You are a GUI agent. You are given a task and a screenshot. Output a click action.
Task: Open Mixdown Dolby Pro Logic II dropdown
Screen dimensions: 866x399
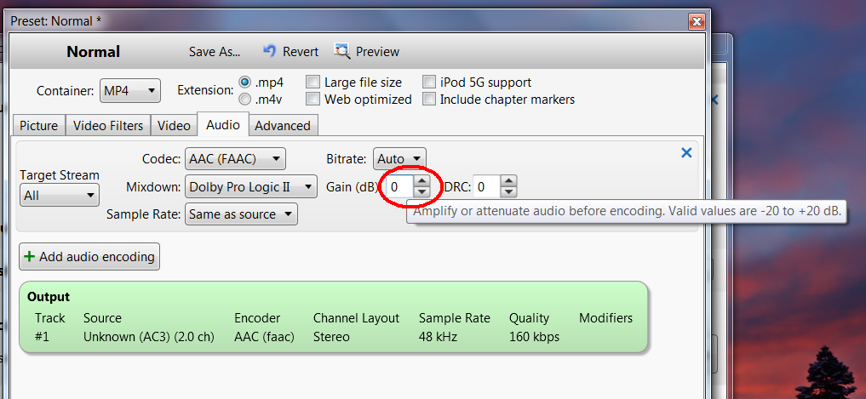coord(251,186)
